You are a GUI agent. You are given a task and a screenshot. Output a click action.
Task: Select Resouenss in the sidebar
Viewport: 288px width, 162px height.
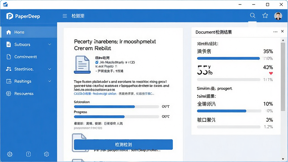pyautogui.click(x=29, y=93)
